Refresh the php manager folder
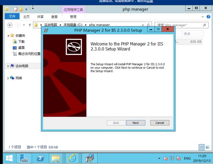 click(148, 25)
